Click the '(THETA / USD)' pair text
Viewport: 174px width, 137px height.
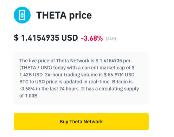[x=36, y=68]
